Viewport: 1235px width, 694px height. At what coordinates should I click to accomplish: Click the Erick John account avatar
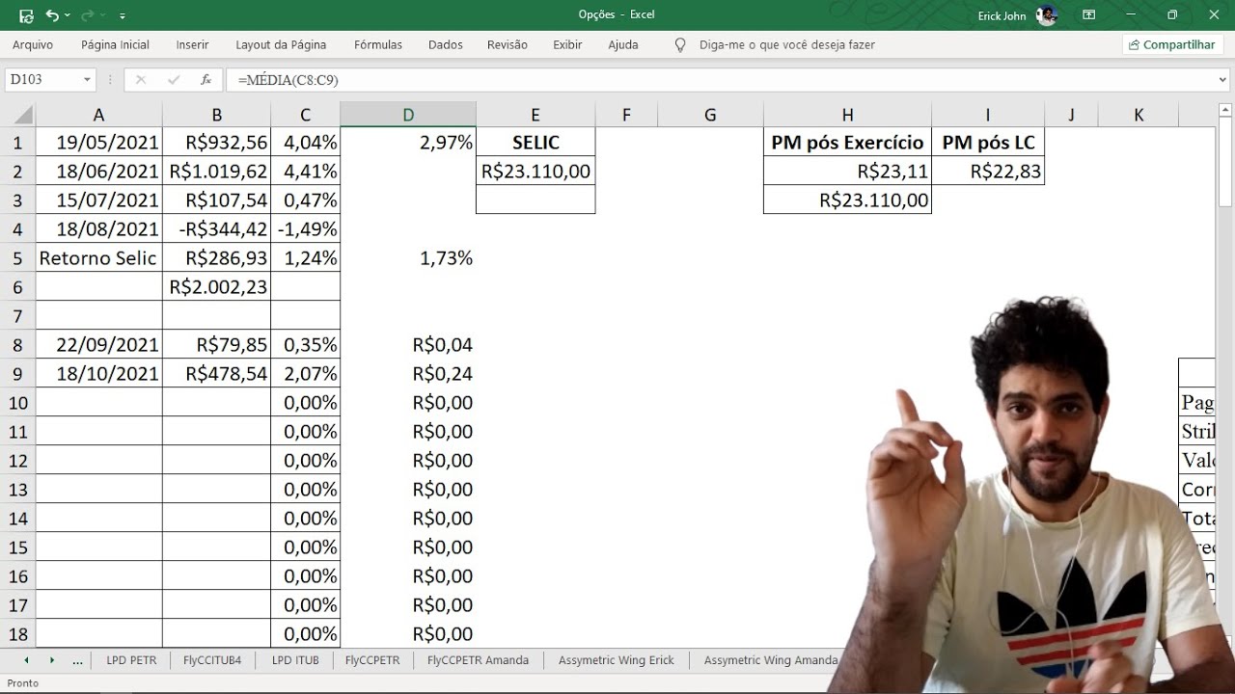(x=1047, y=15)
